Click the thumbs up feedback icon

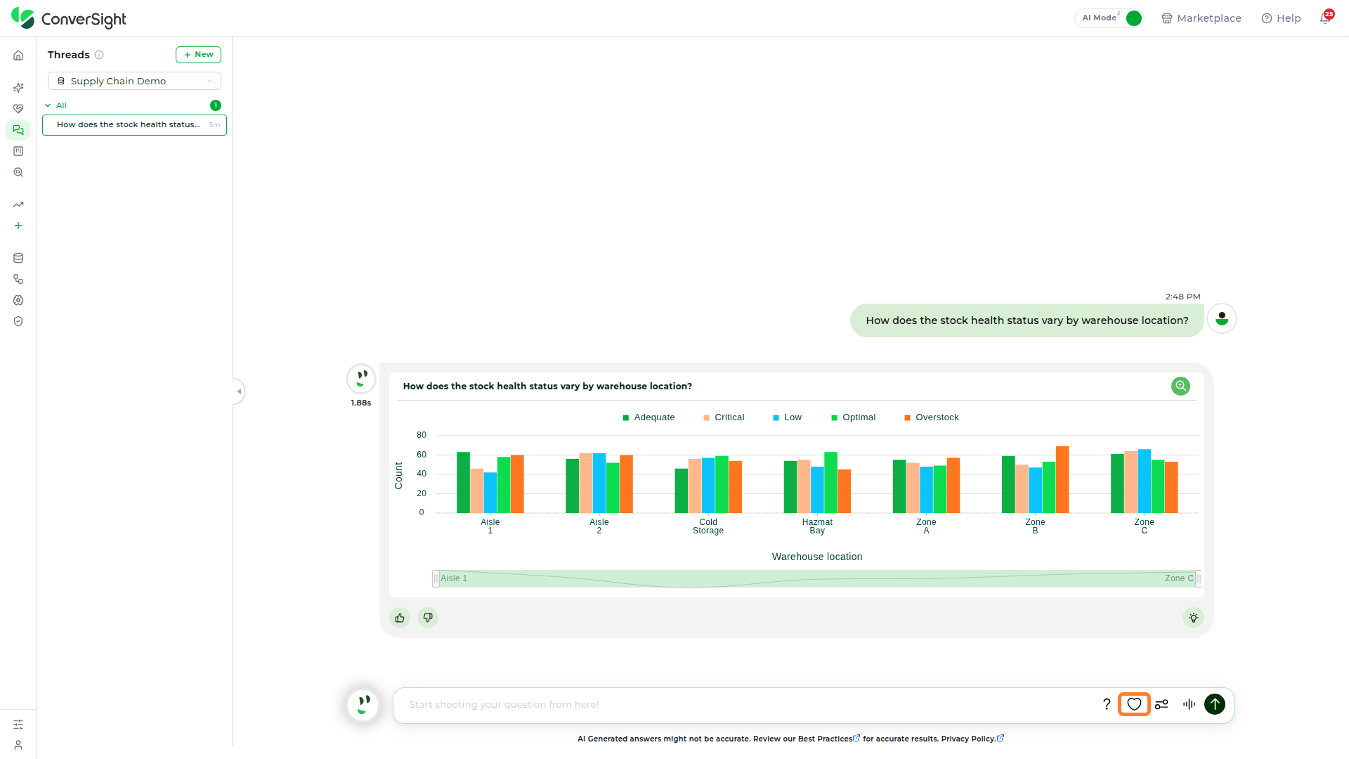click(400, 618)
